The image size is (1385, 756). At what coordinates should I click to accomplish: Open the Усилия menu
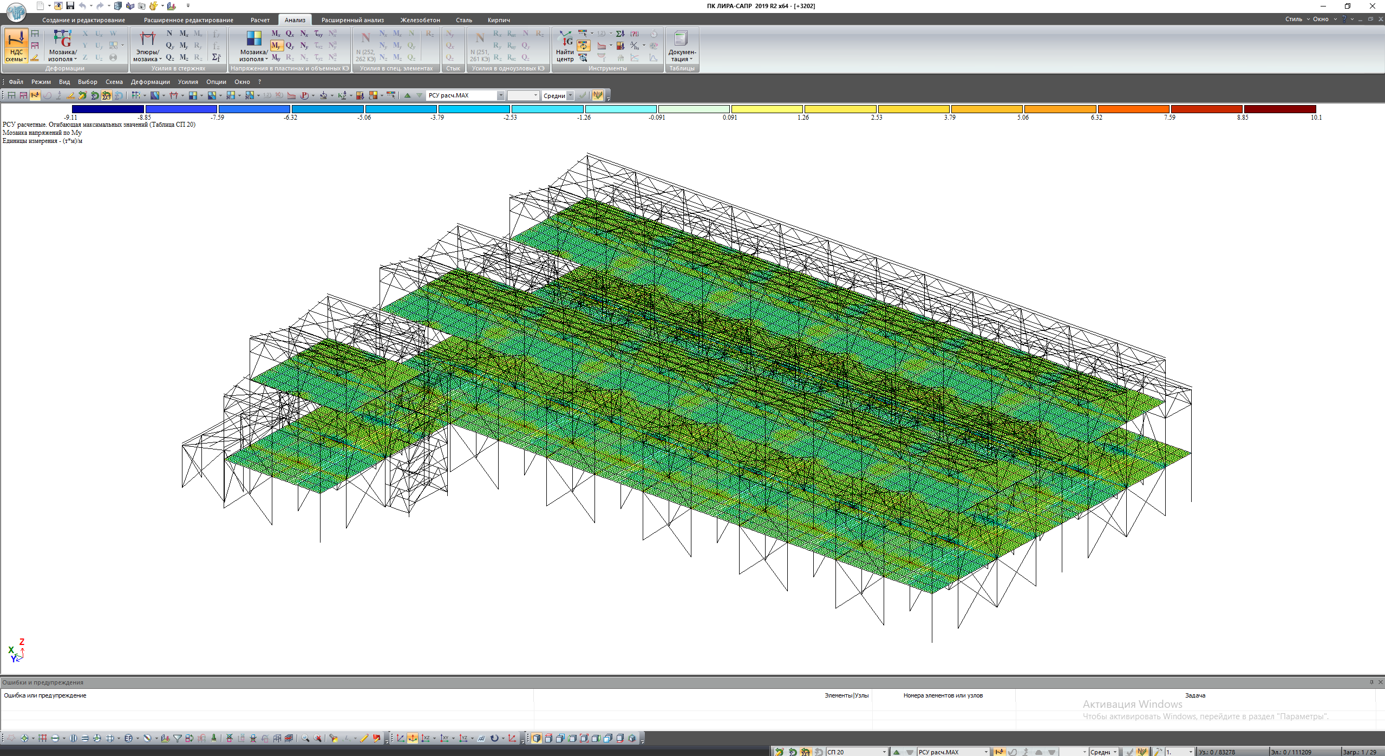click(188, 82)
